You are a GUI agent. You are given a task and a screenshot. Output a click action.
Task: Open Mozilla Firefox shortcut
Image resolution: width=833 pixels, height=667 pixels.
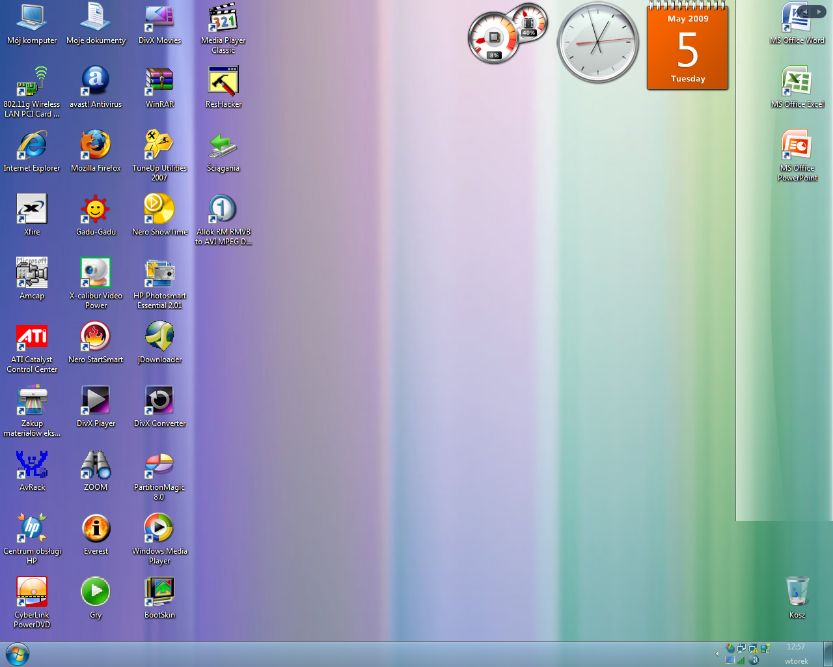coord(96,151)
